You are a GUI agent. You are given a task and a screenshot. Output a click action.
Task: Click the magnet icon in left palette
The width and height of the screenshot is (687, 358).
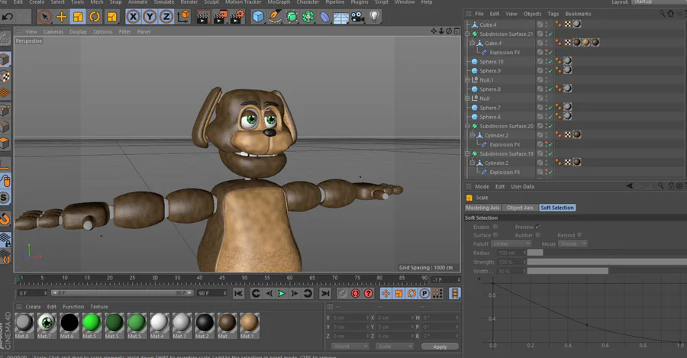[x=5, y=218]
